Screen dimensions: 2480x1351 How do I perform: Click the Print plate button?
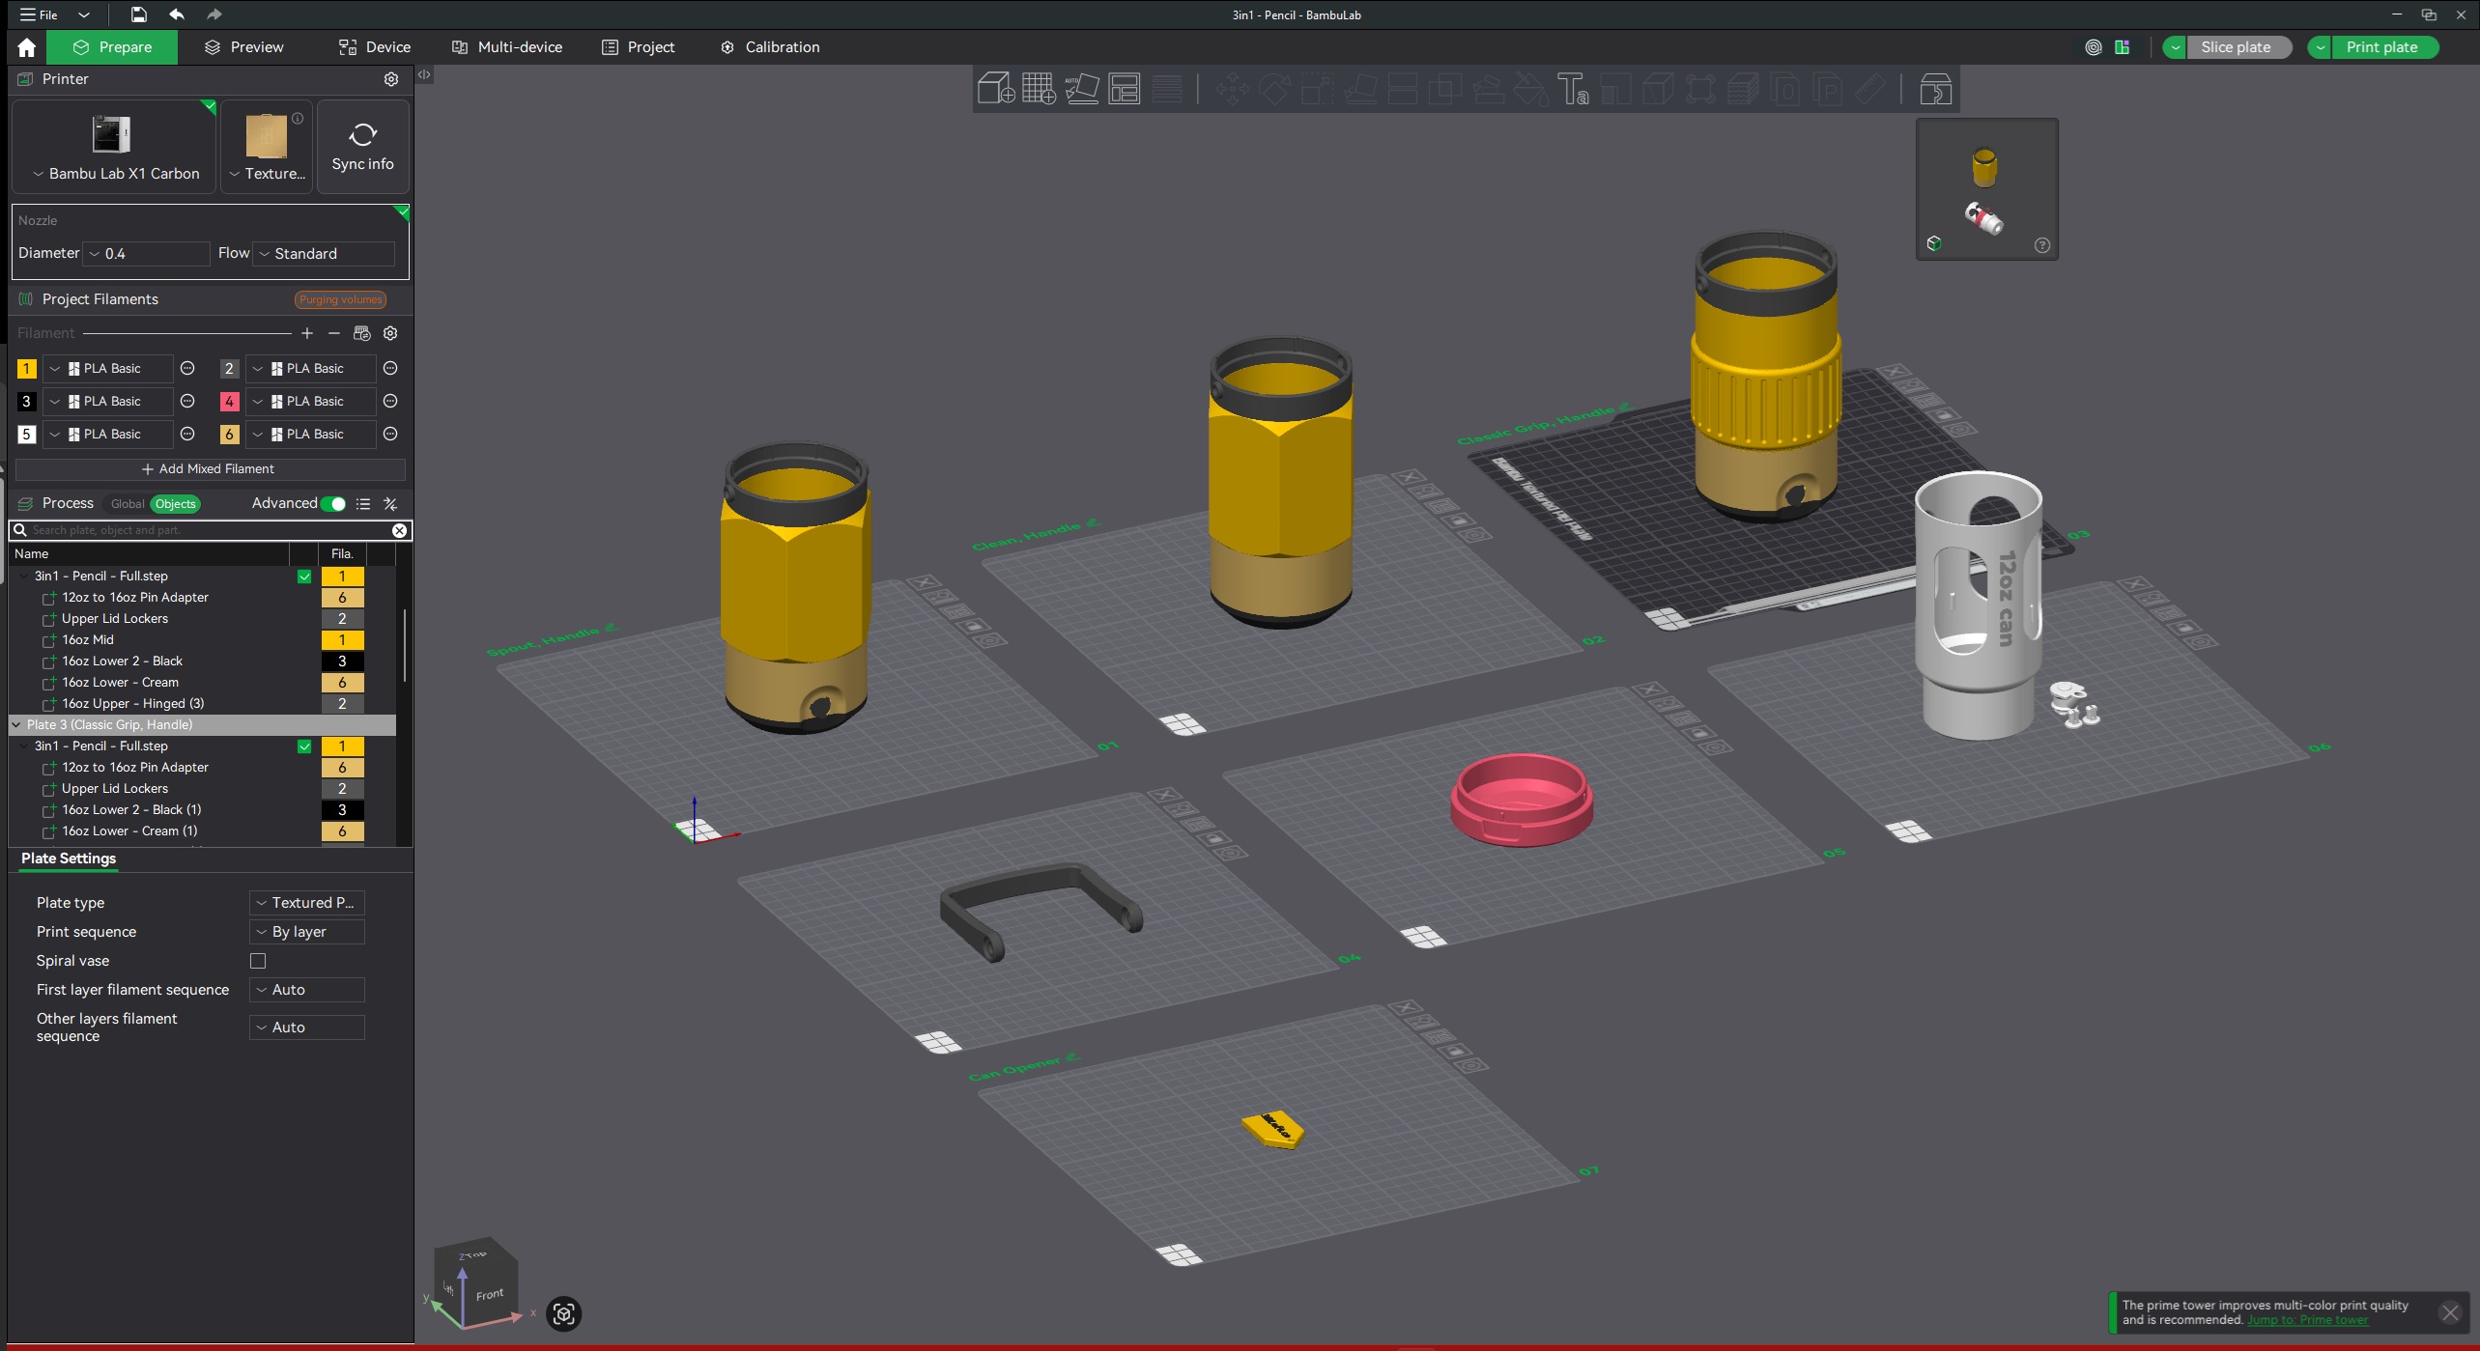tap(2384, 47)
